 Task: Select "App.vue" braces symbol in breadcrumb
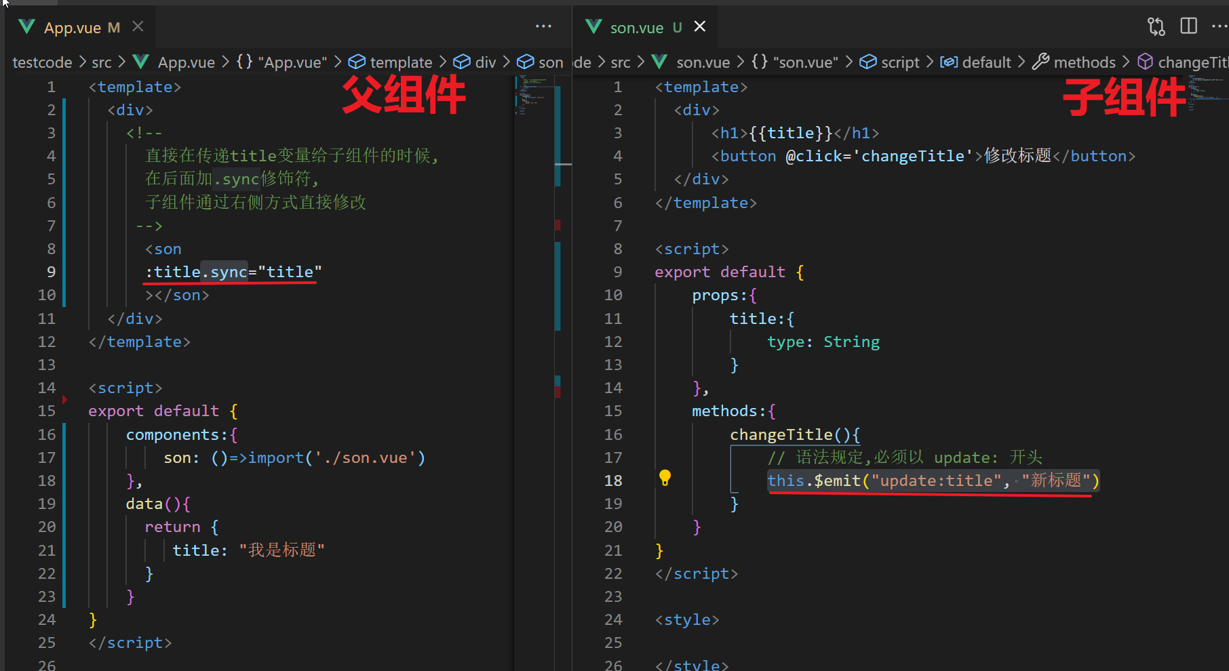[x=281, y=62]
